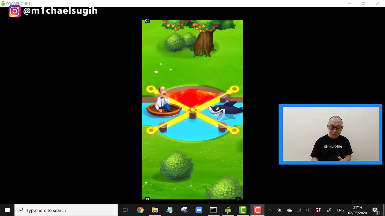385x216 pixels.
Task: Click the ad info play icon
Action: pyautogui.click(x=238, y=199)
